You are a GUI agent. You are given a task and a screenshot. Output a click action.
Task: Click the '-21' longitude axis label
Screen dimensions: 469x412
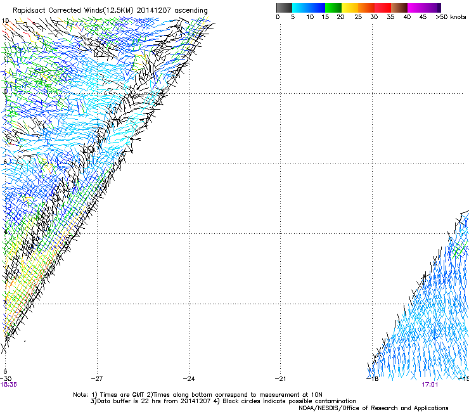click(x=280, y=378)
